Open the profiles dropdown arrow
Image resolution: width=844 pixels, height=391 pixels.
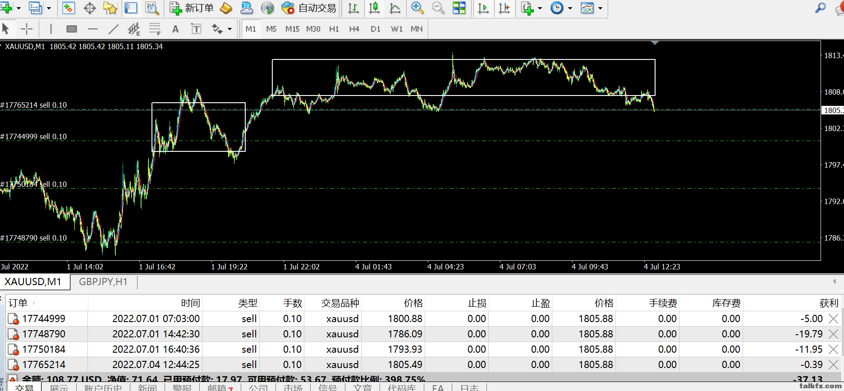tap(49, 8)
